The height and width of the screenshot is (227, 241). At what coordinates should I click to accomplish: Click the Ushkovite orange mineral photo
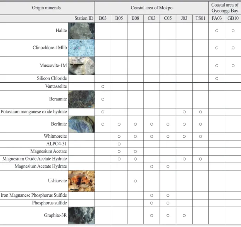(81, 181)
